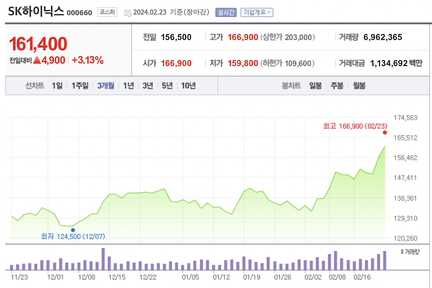Click the last volume bar on the right
Image resolution: width=432 pixels, height=288 pixels.
pyautogui.click(x=385, y=261)
